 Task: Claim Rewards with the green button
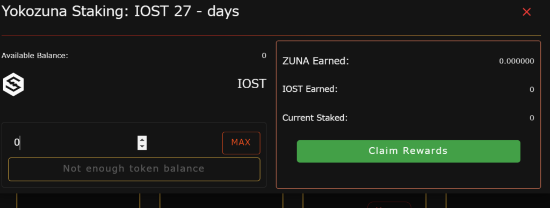(x=408, y=151)
